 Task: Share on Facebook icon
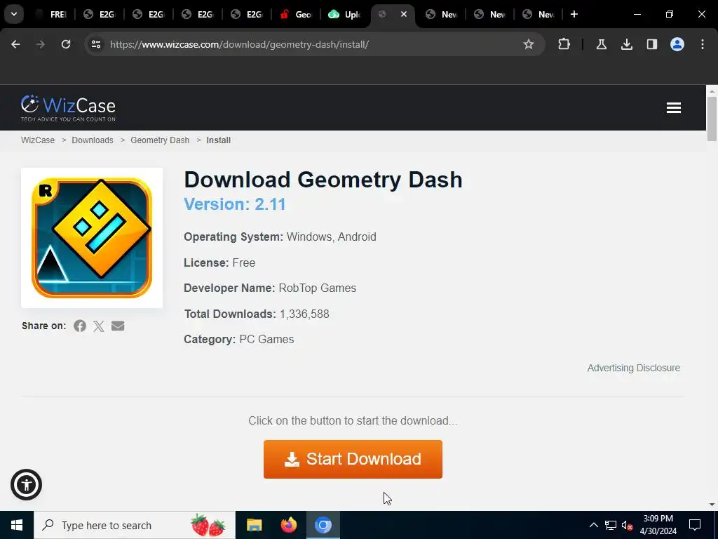(x=80, y=326)
